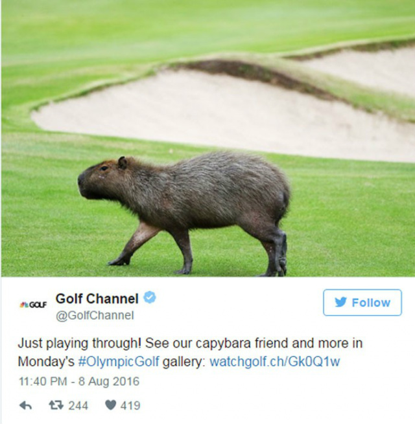The width and height of the screenshot is (415, 424).
Task: Open the capybara photo
Action: (207, 138)
